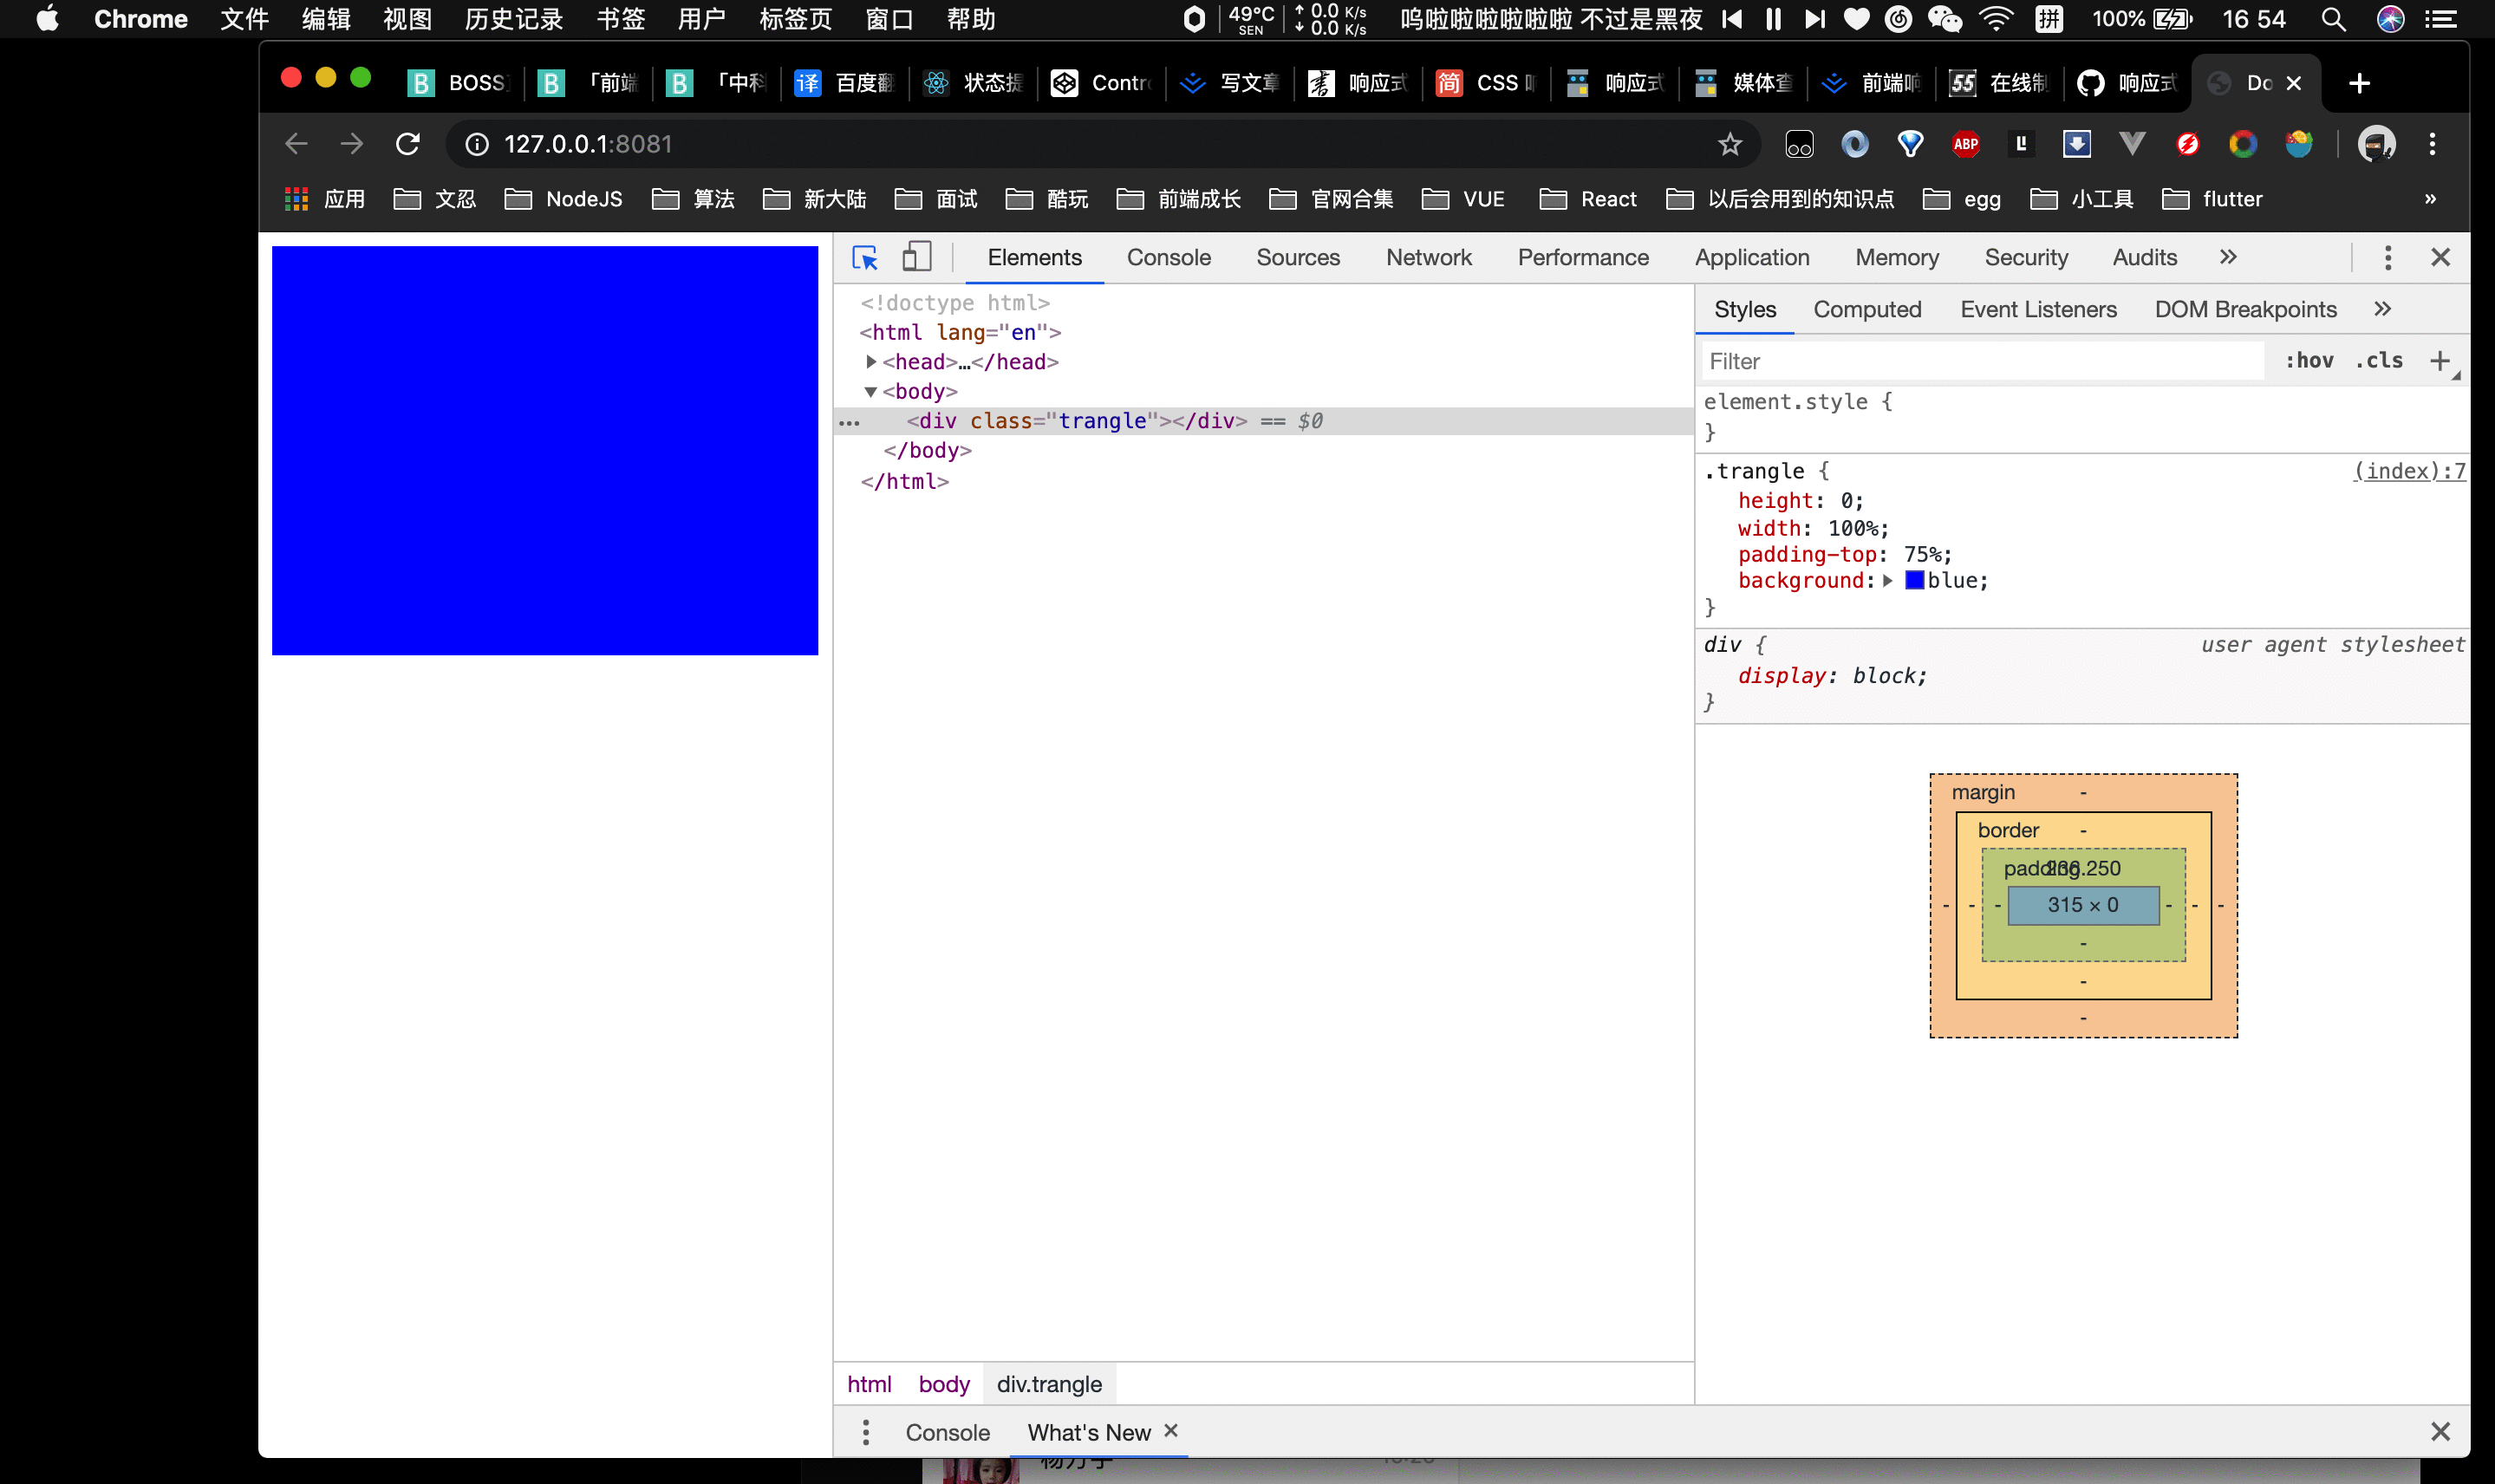Viewport: 2495px width, 1484px height.
Task: Toggle the .cls class editor
Action: pos(2379,361)
